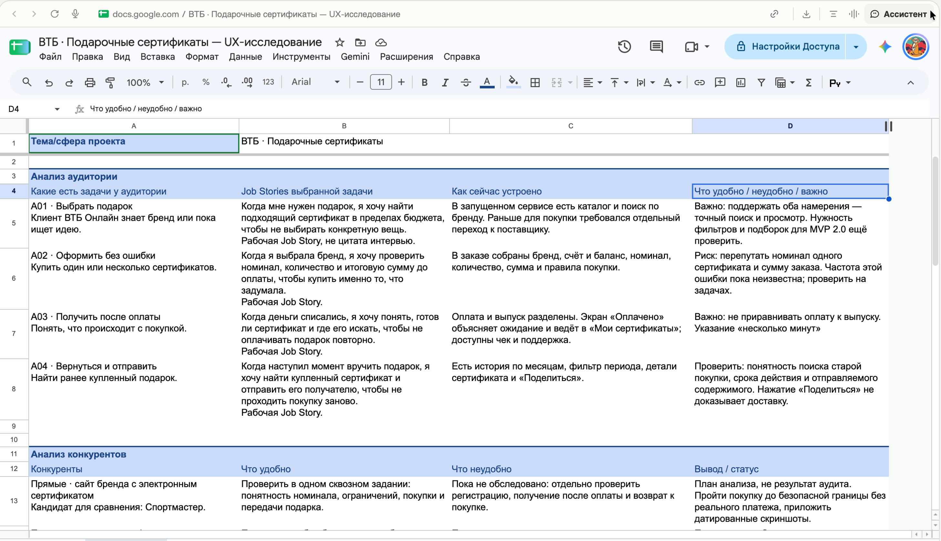Open the Gemini sparkle icon
The width and height of the screenshot is (941, 541).
pyautogui.click(x=885, y=47)
